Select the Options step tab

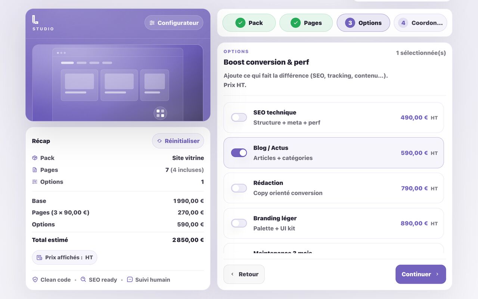(363, 23)
